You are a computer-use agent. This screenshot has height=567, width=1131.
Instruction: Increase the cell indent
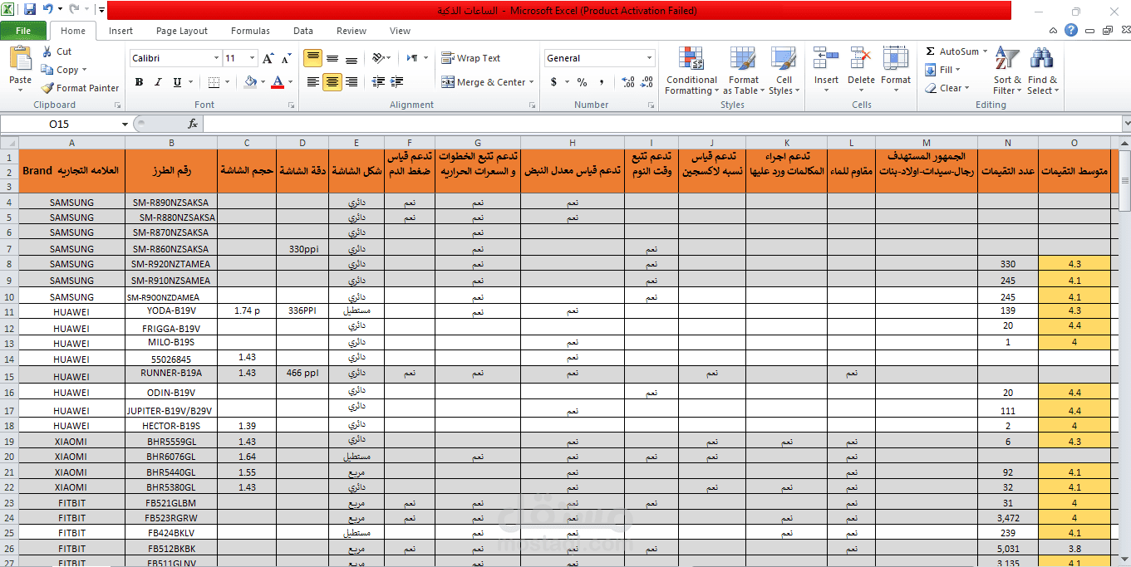pyautogui.click(x=395, y=82)
